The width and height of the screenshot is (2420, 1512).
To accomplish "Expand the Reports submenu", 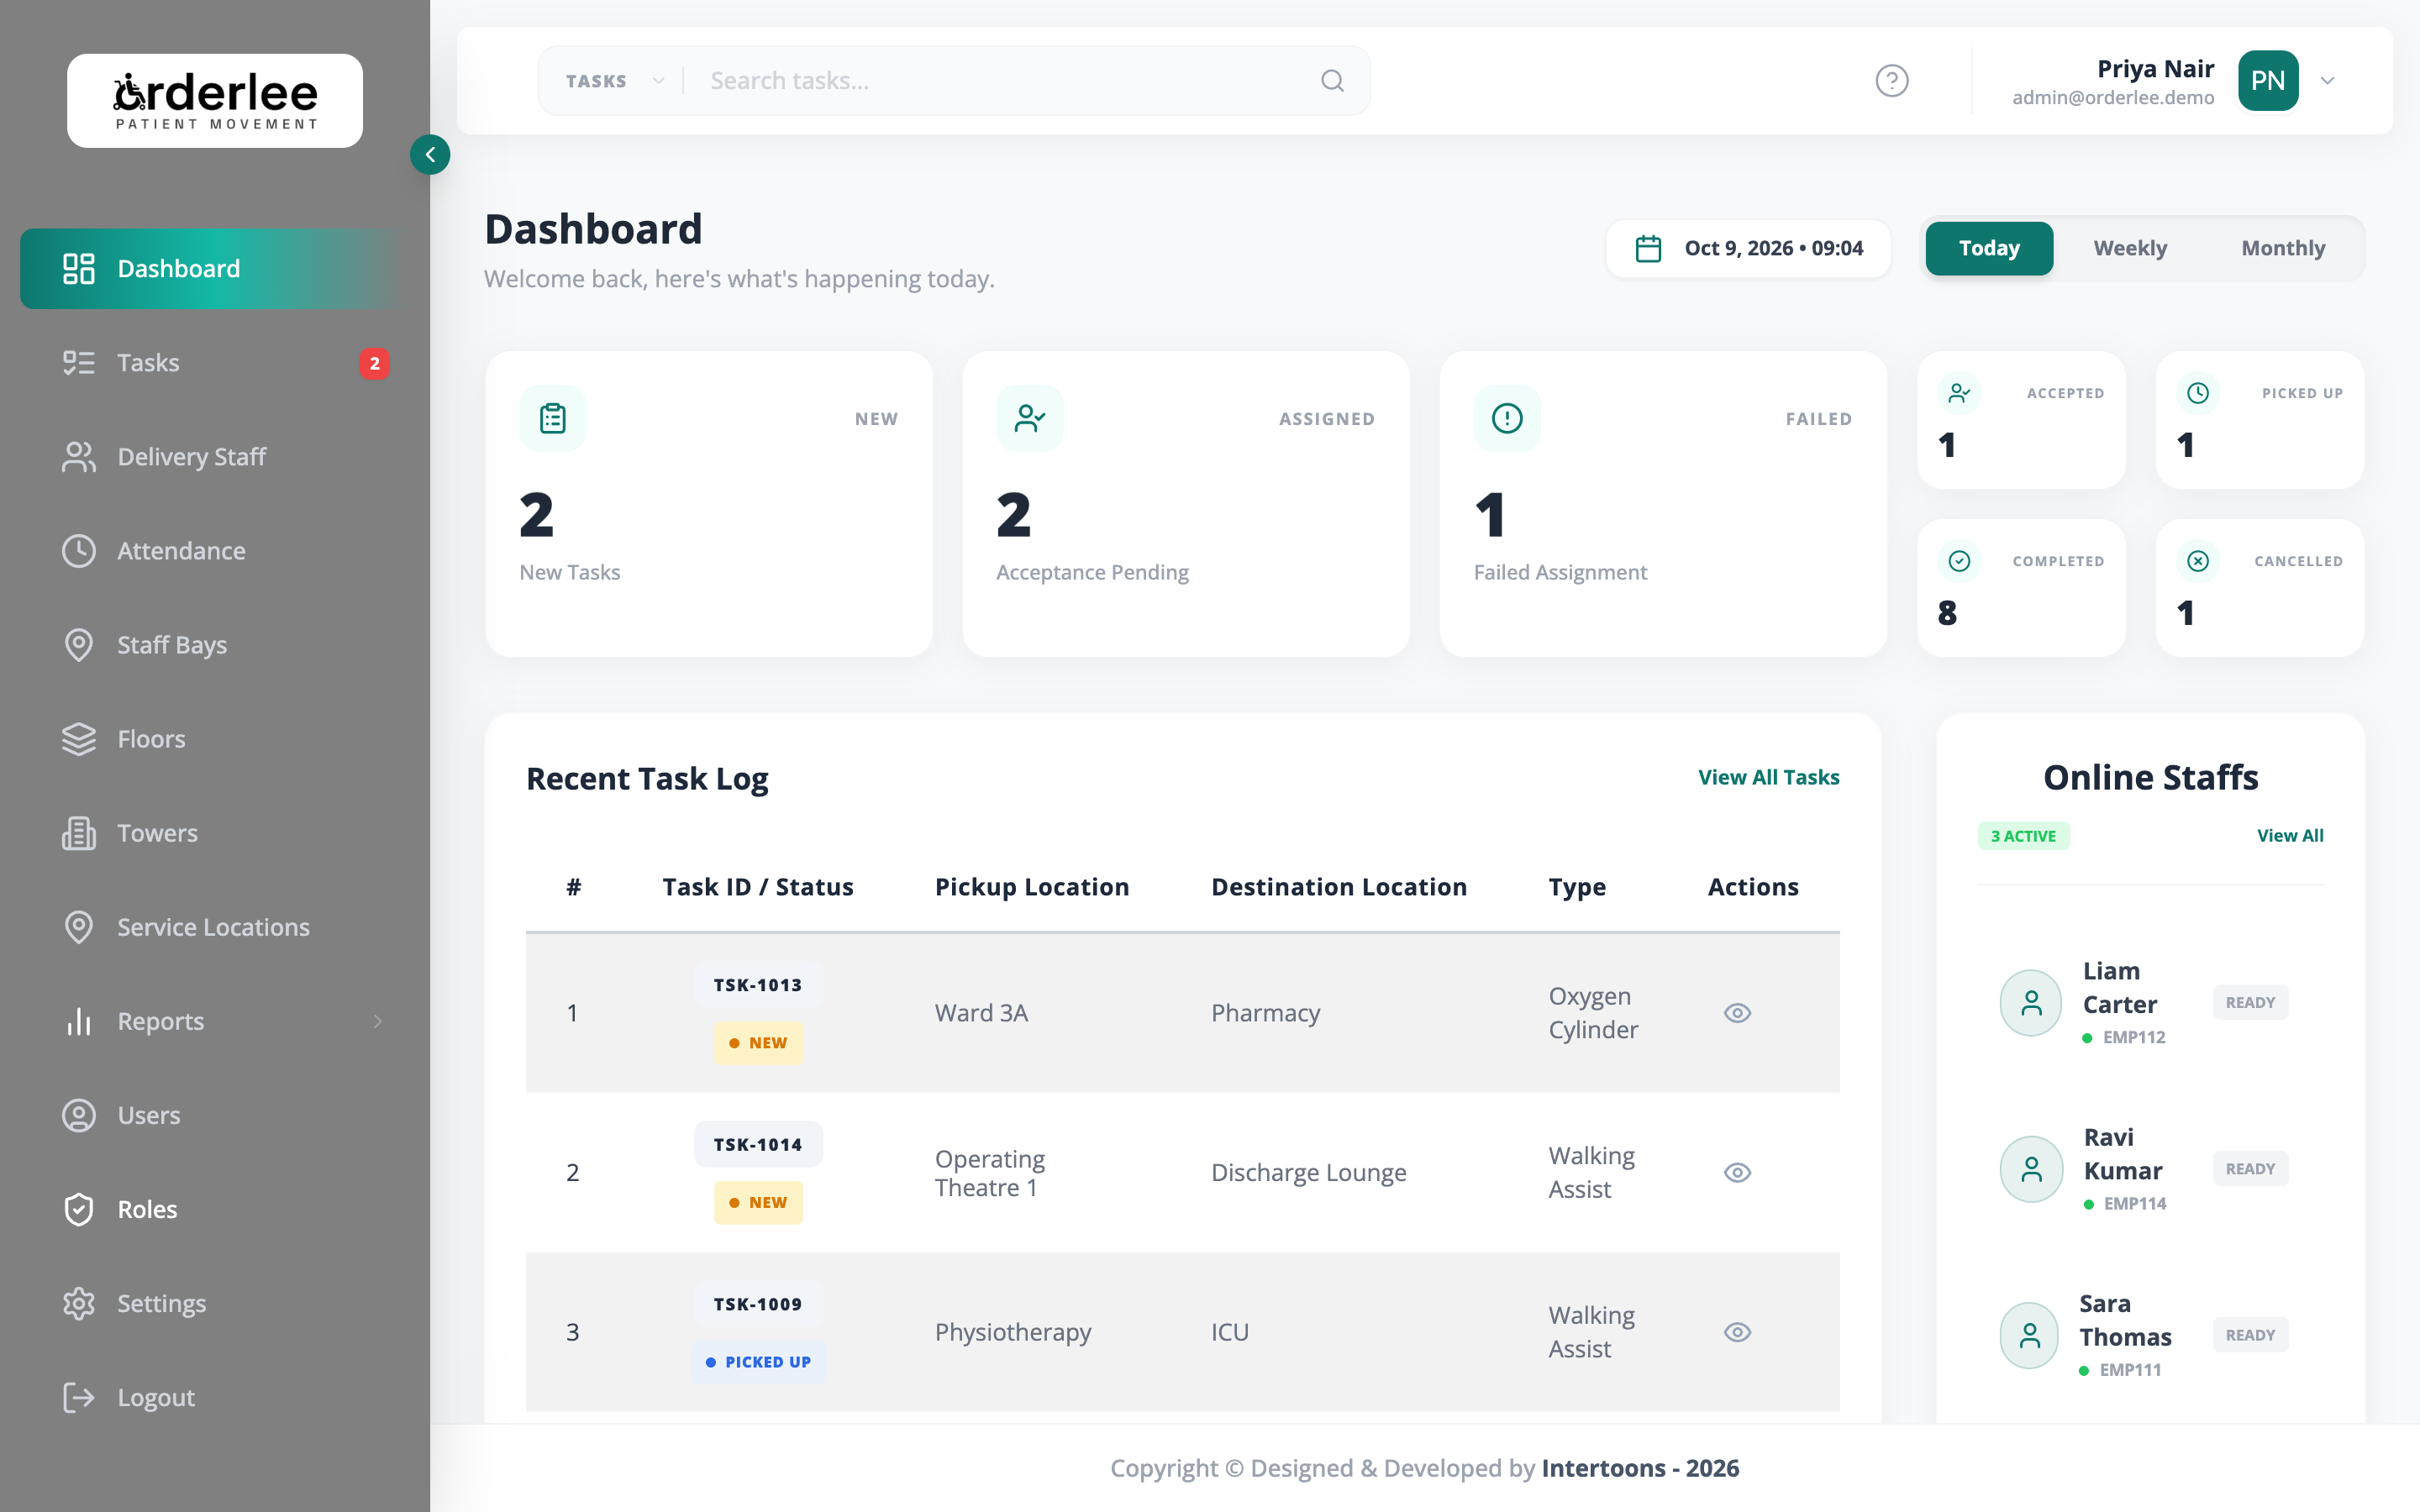I will click(x=378, y=1021).
